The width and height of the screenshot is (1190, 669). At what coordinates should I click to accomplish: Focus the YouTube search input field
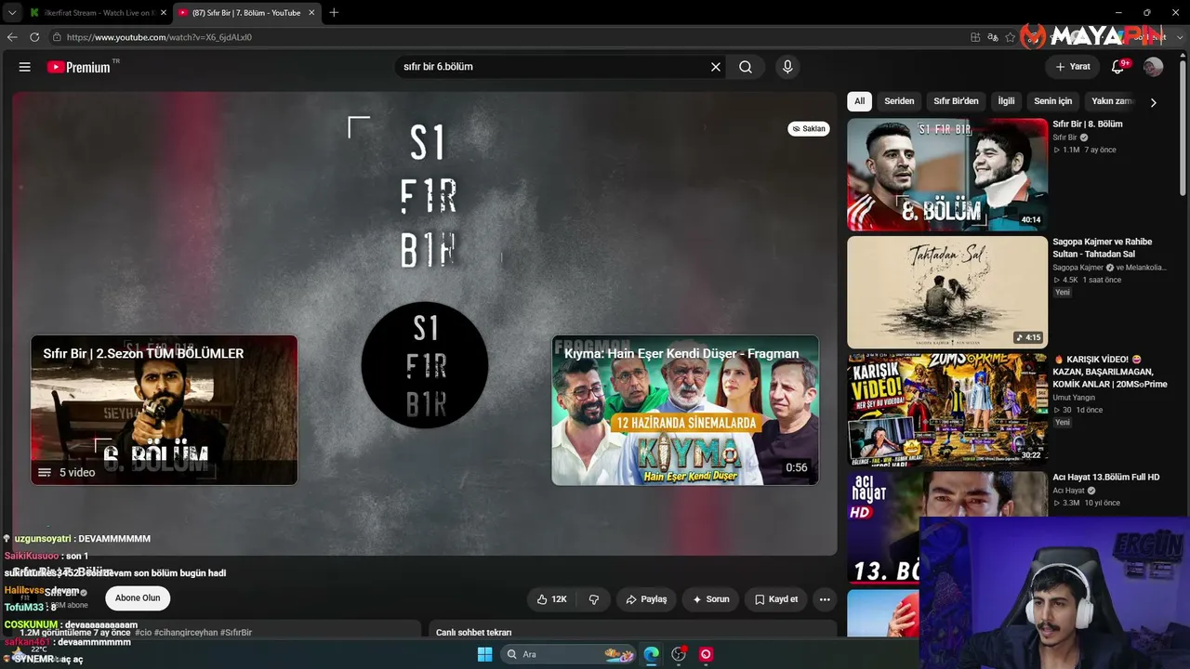[x=553, y=67]
